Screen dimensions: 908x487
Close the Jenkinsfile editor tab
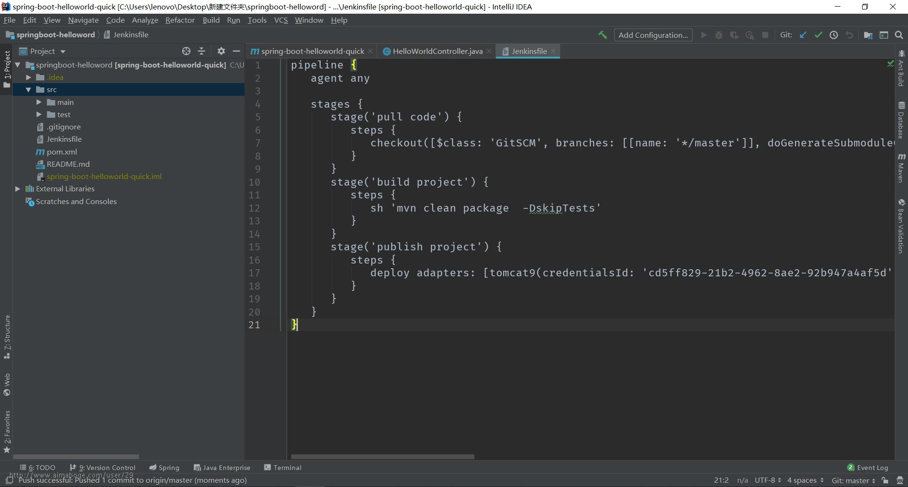coord(553,51)
